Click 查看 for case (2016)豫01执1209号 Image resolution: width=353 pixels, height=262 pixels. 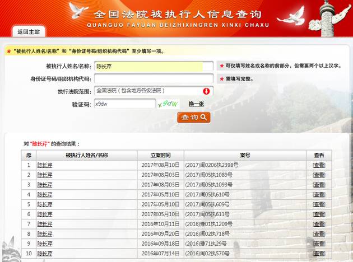(x=318, y=224)
